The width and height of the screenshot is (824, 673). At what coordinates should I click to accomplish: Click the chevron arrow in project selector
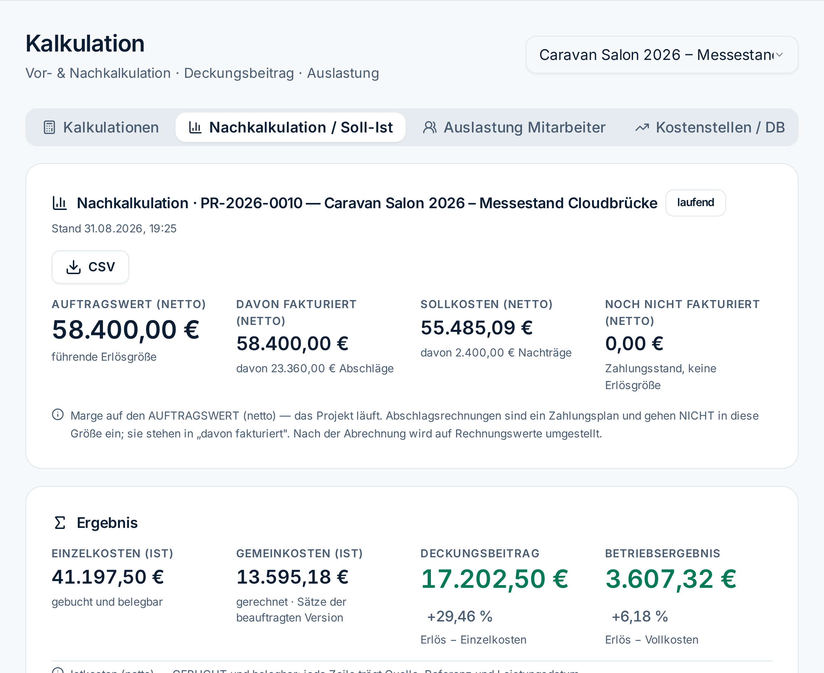[780, 55]
